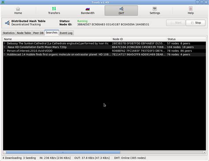
Task: Click the Node ID starting with 936BEFA2
Action: click(139, 51)
